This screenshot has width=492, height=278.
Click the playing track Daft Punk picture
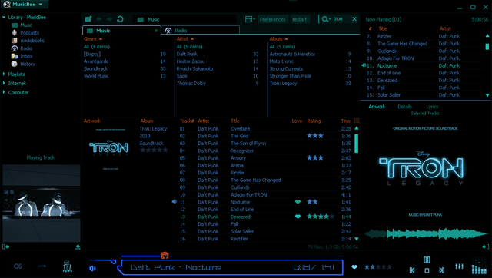[42, 203]
